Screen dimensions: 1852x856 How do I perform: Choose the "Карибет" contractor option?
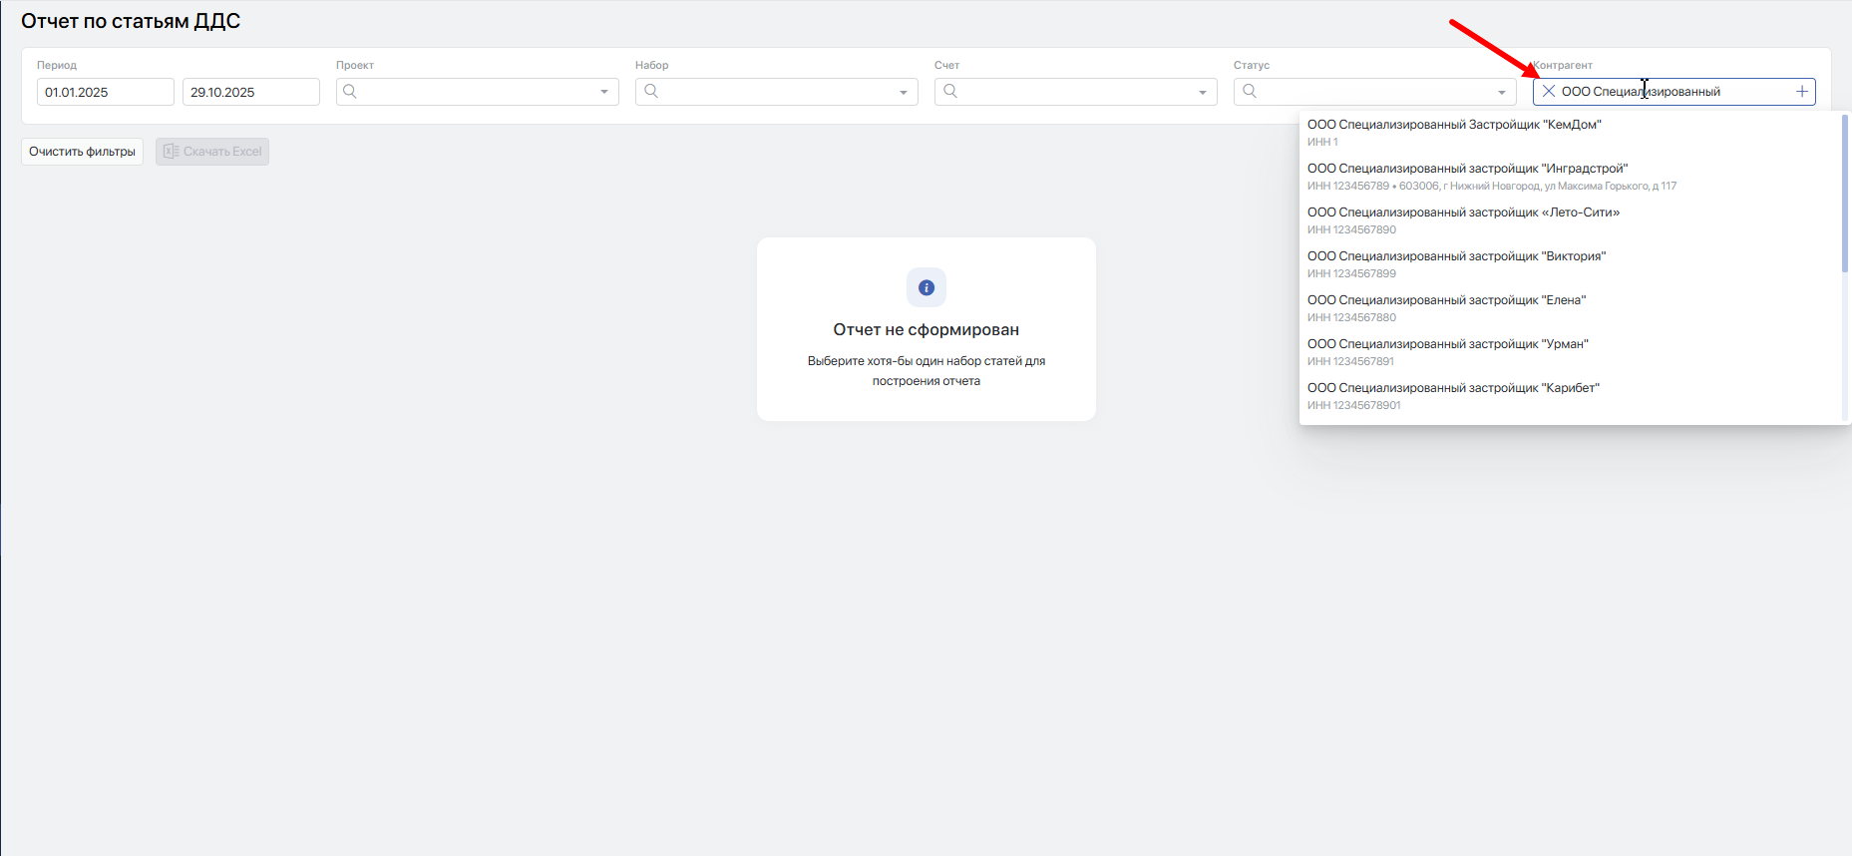1570,396
